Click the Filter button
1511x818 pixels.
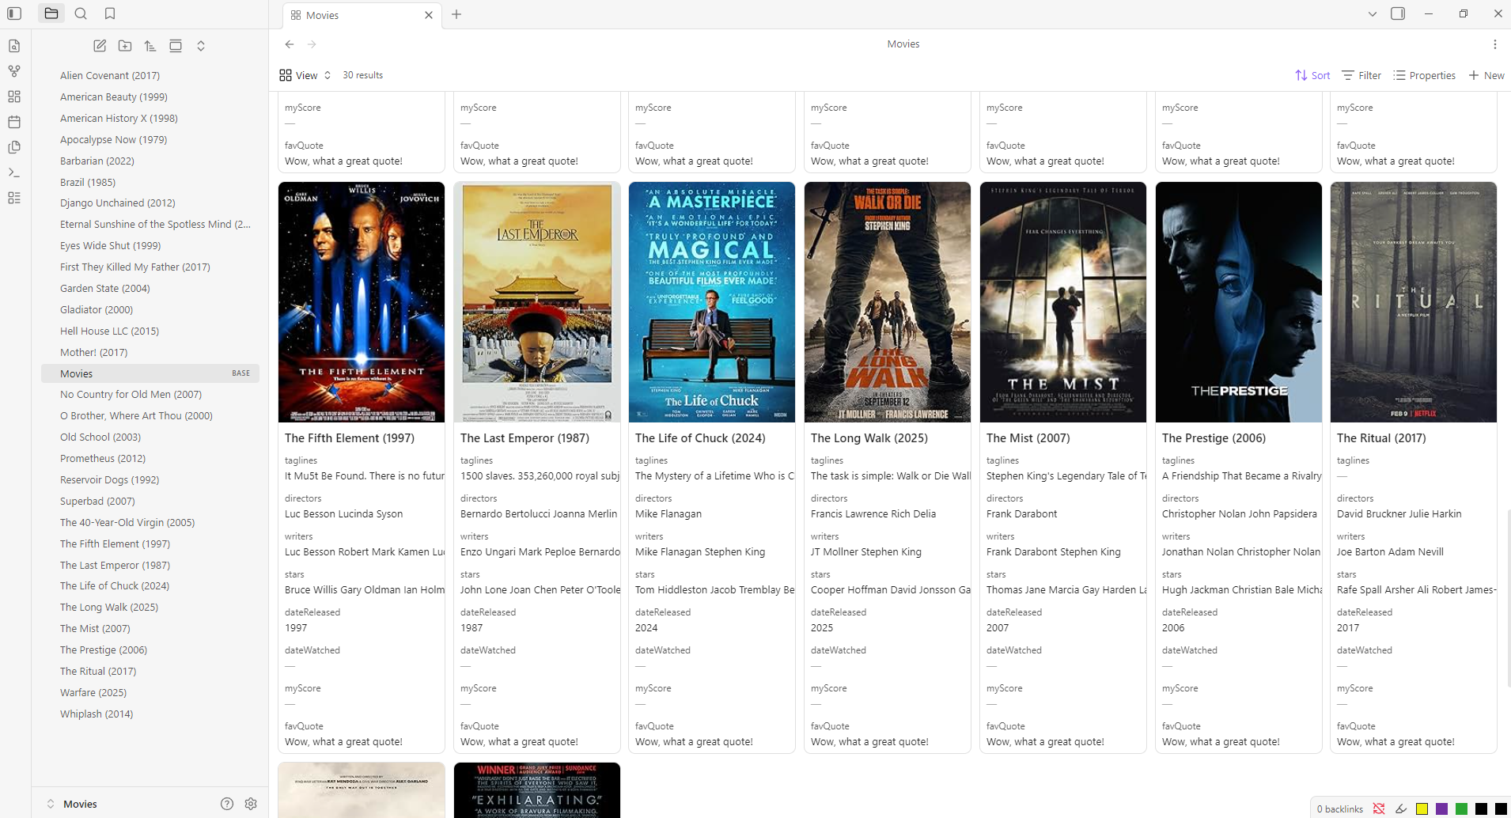(x=1361, y=75)
